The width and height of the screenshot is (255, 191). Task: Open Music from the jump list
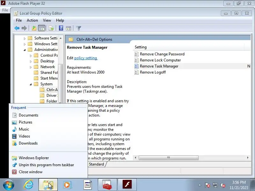(x=48, y=129)
